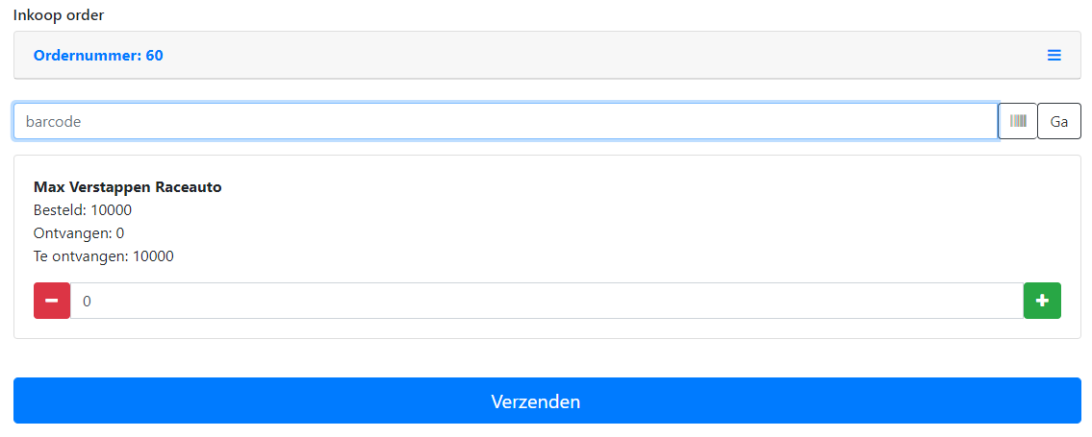Image resolution: width=1092 pixels, height=437 pixels.
Task: Click the Max Verstappen Raceauto product title
Action: [x=128, y=187]
